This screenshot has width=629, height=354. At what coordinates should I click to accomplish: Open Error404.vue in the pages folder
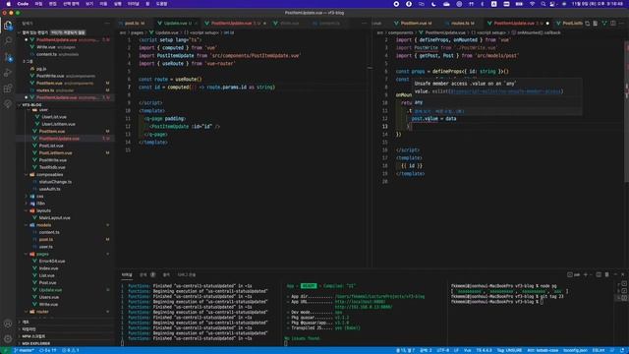coord(52,262)
